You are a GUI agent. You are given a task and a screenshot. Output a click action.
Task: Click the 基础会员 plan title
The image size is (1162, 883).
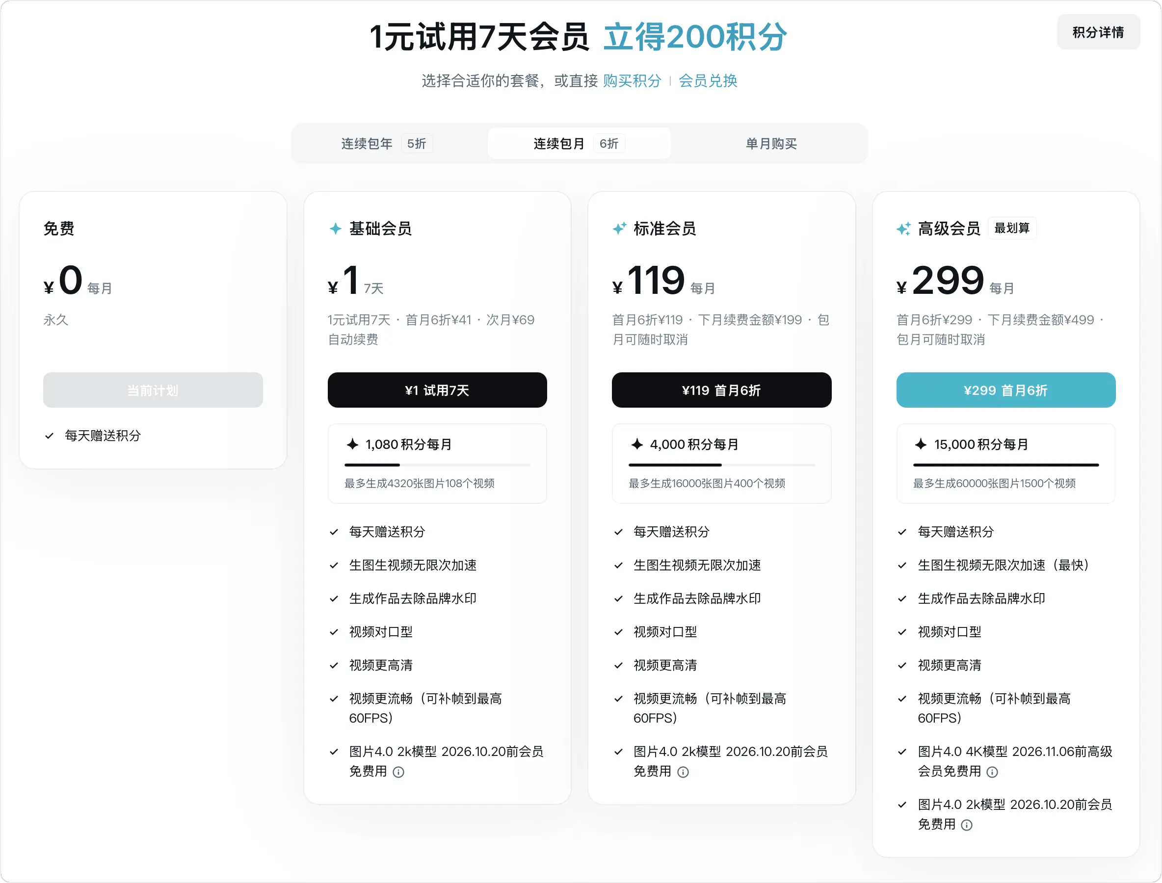coord(380,229)
